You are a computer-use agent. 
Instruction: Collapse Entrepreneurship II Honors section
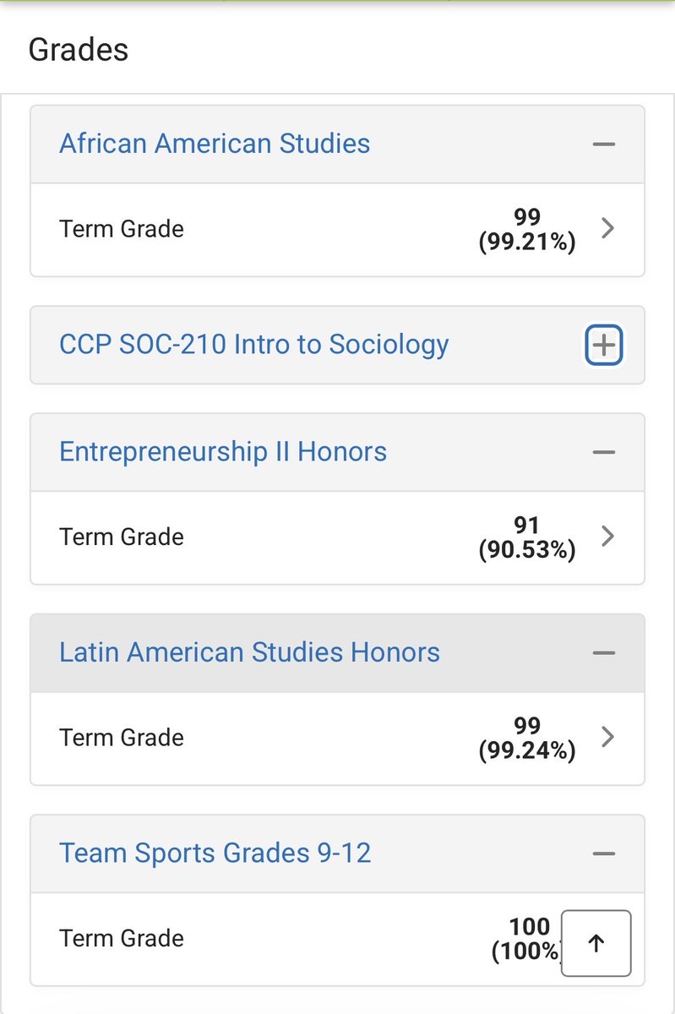click(x=603, y=452)
